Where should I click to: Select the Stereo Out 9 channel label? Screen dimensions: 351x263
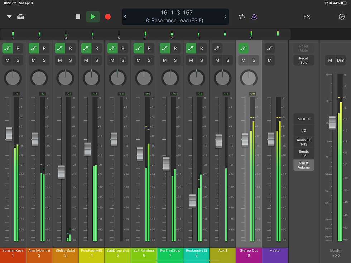coord(249,255)
